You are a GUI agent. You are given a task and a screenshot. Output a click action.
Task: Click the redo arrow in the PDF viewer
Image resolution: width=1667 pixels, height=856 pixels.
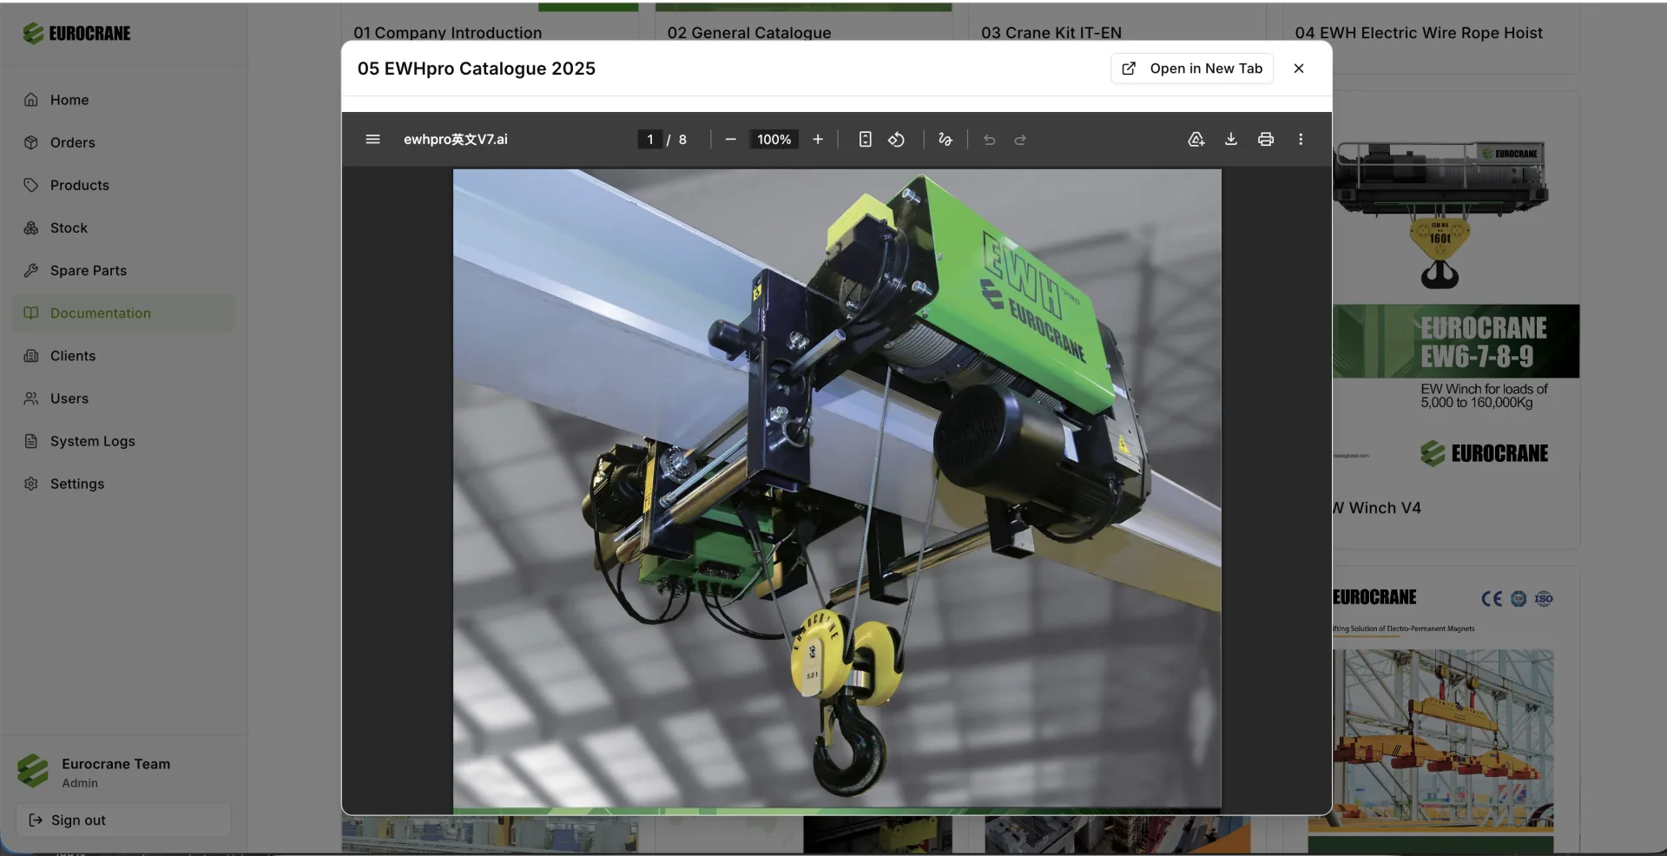[1020, 139]
